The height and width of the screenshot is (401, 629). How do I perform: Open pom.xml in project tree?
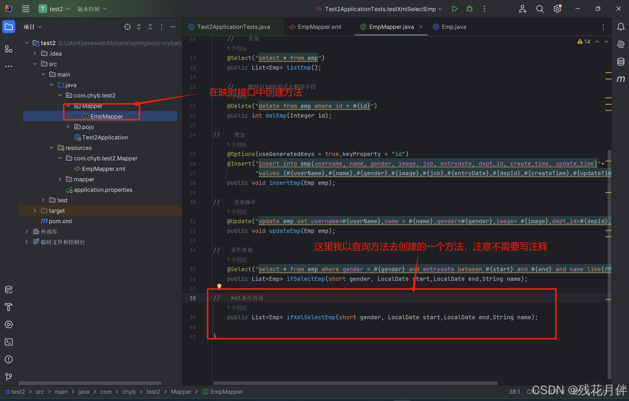(x=60, y=221)
